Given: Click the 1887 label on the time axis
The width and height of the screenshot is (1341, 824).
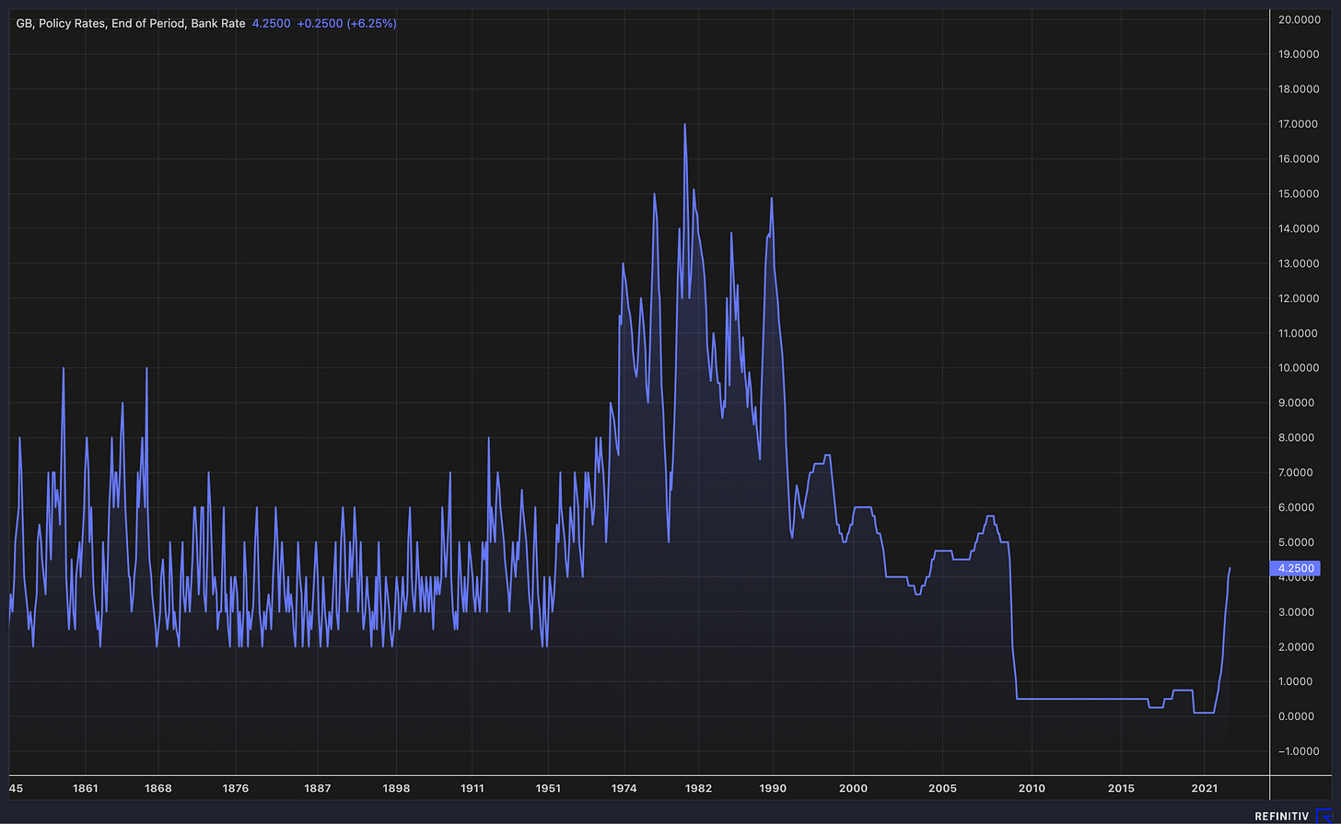Looking at the screenshot, I should (x=318, y=789).
